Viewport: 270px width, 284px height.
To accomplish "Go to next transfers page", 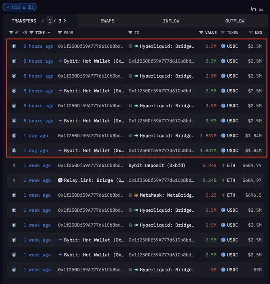I will click(64, 21).
